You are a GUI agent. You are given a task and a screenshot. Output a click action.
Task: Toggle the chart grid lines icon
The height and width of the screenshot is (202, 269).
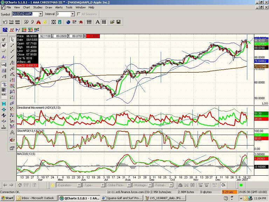(x=104, y=22)
